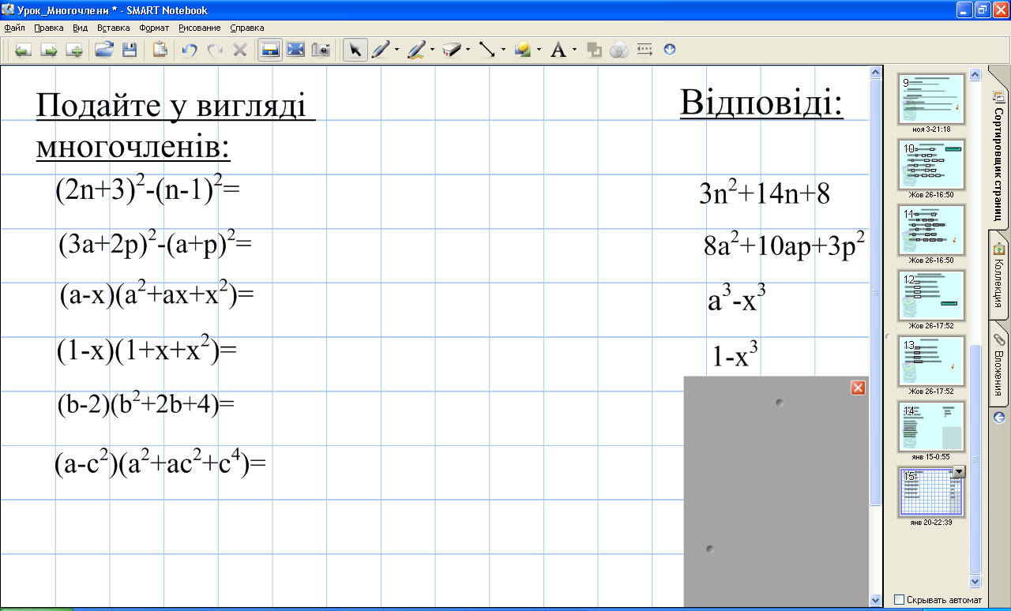
Task: Open the Вставка menu
Action: 113,28
